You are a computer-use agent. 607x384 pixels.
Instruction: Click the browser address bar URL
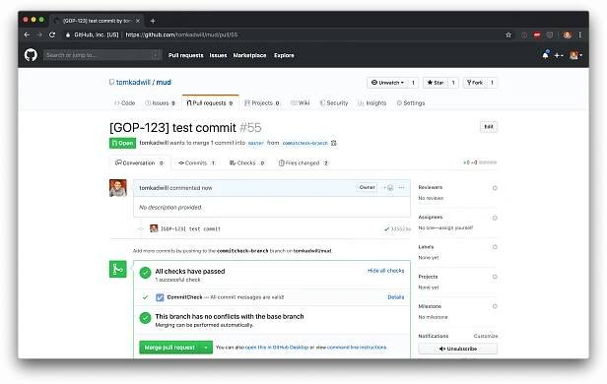[181, 34]
